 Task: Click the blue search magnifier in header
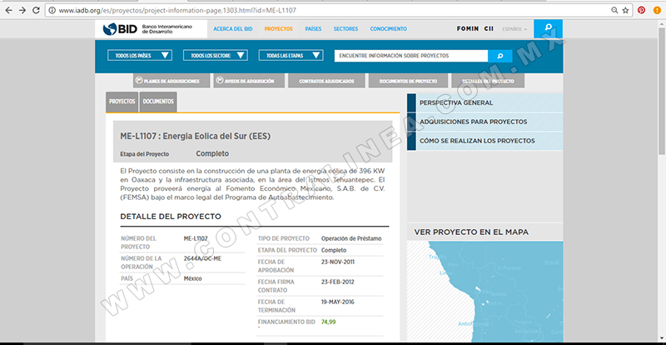[x=548, y=28]
